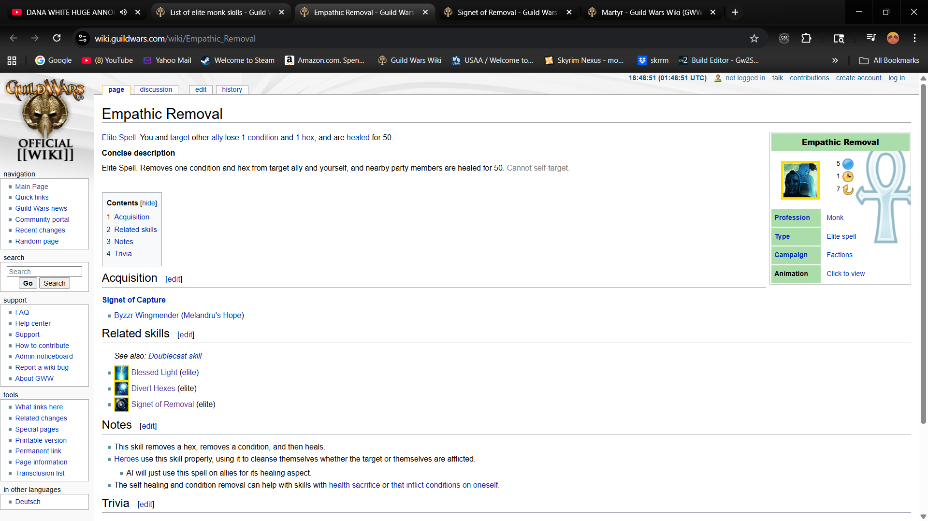The image size is (928, 521).
Task: Click the Go search button
Action: pyautogui.click(x=28, y=283)
